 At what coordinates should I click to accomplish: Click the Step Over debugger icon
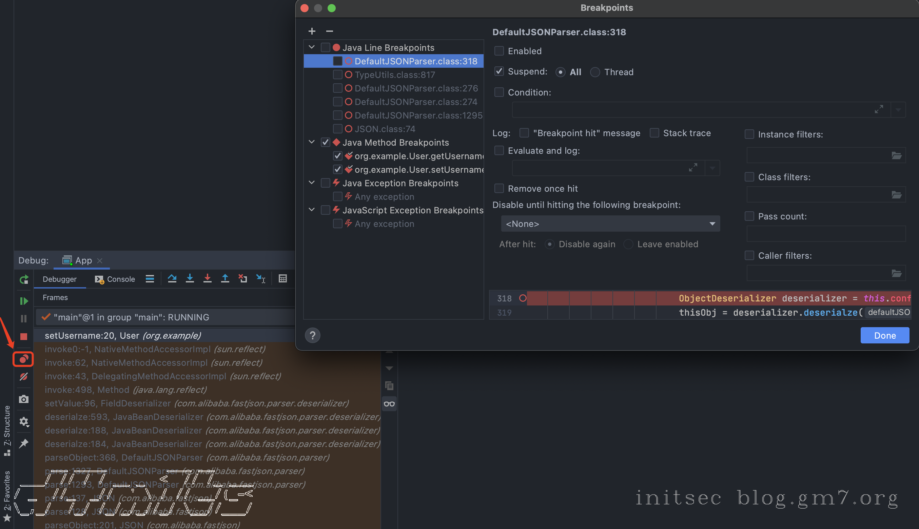coord(172,279)
